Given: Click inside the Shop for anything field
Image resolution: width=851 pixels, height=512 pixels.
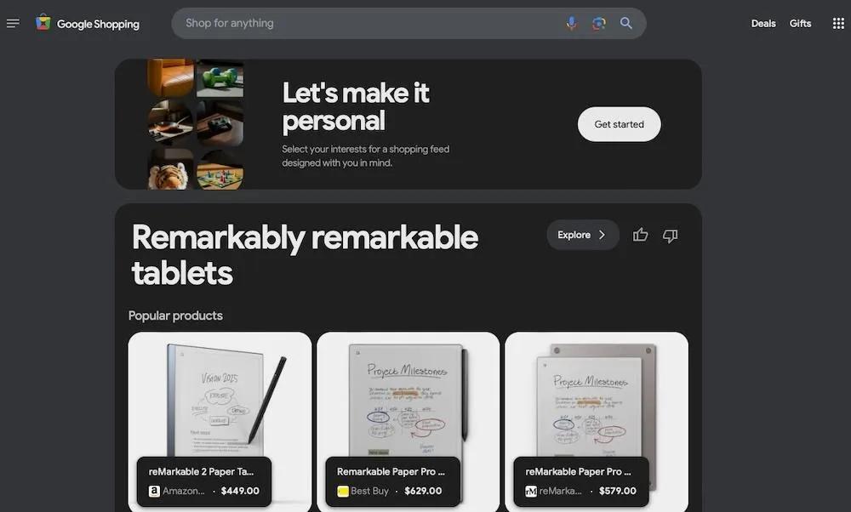Looking at the screenshot, I should (369, 23).
